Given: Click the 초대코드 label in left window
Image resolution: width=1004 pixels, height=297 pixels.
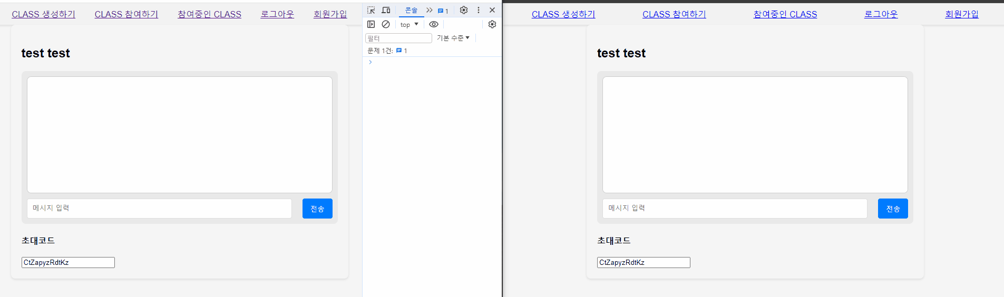Looking at the screenshot, I should coord(38,241).
